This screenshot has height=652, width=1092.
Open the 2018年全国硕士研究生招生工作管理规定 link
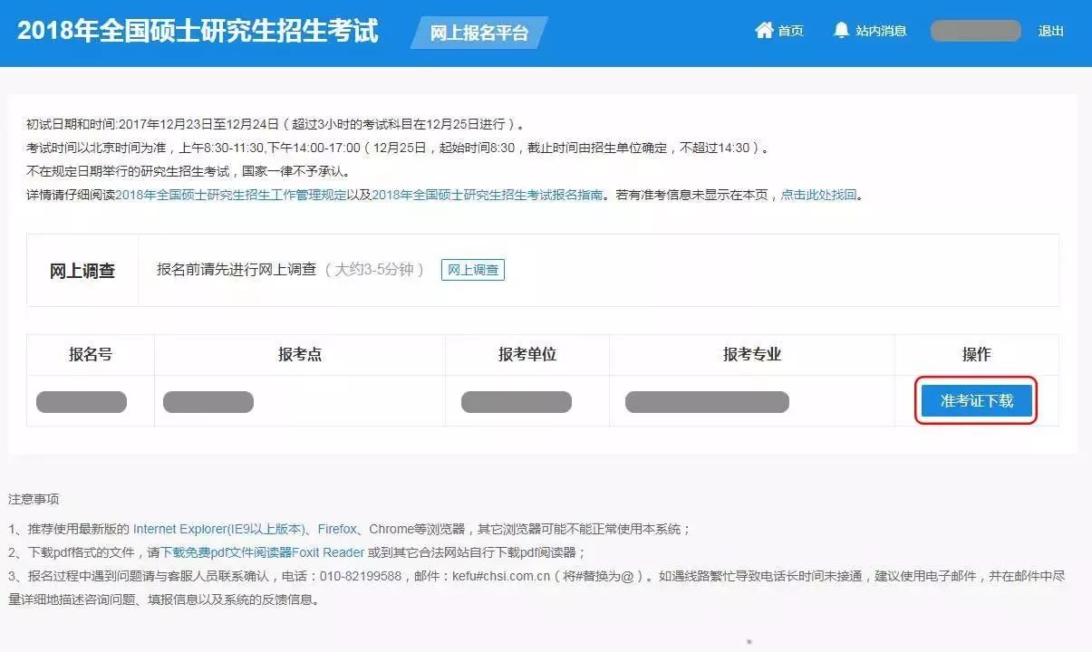tap(231, 195)
